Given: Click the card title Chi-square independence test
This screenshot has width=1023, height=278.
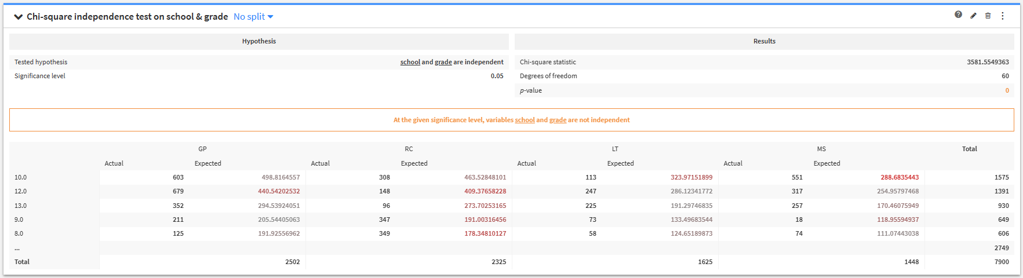Looking at the screenshot, I should click(x=128, y=17).
